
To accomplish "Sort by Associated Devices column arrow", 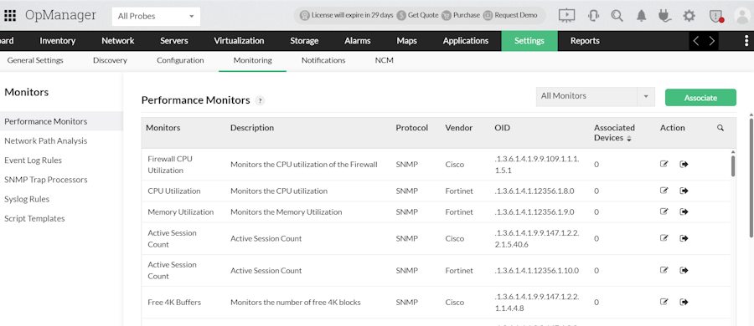I will [x=628, y=138].
